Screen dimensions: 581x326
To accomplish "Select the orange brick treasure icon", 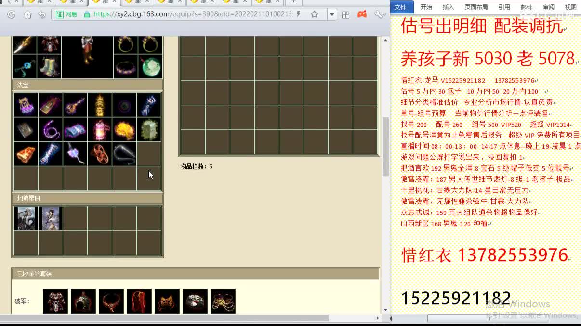I will (x=26, y=154).
